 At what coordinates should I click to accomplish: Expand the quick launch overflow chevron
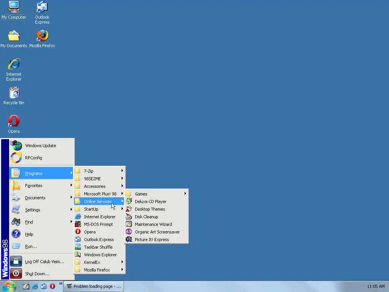click(x=60, y=284)
